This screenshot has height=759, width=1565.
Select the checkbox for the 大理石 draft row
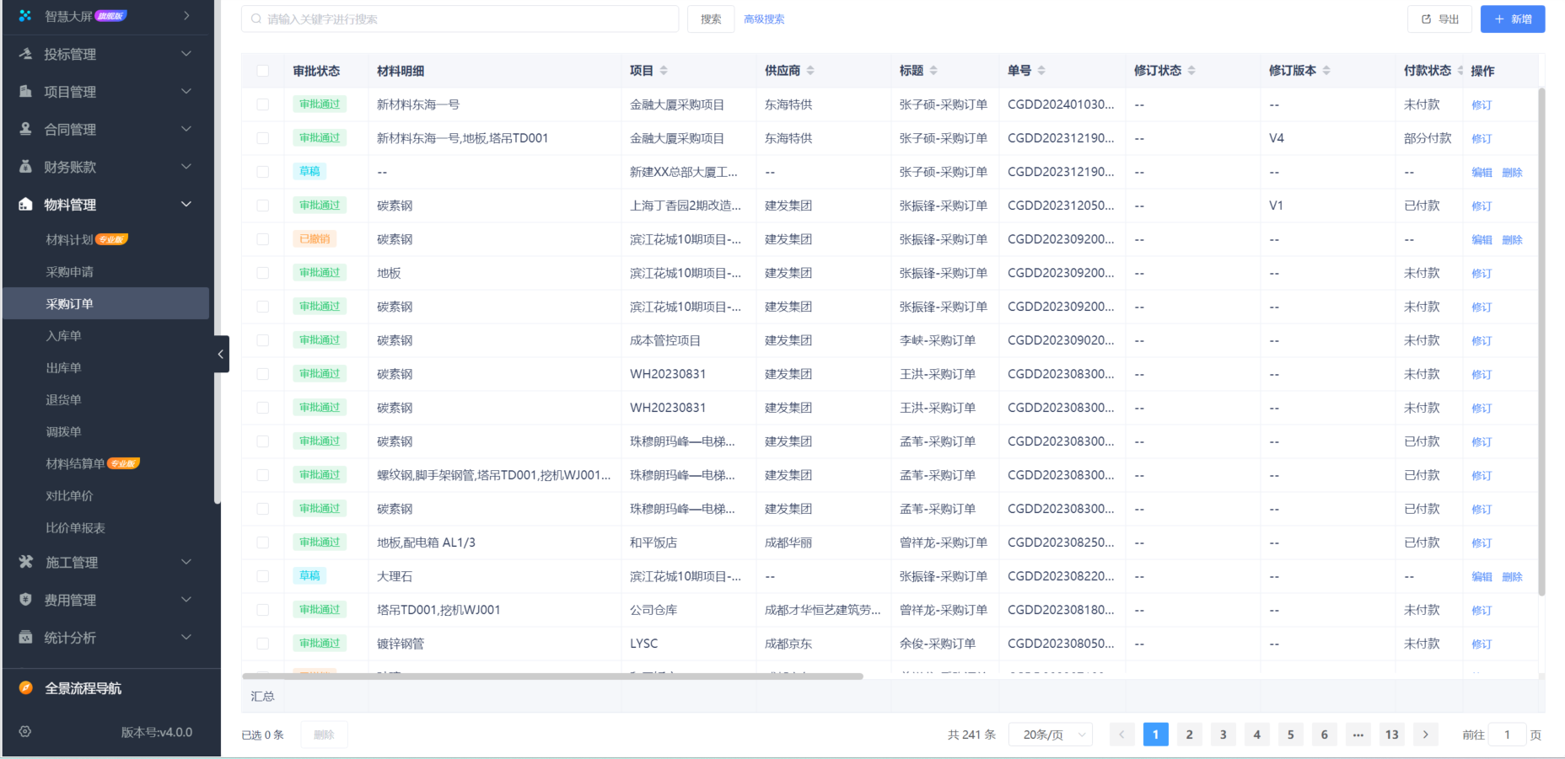[262, 576]
